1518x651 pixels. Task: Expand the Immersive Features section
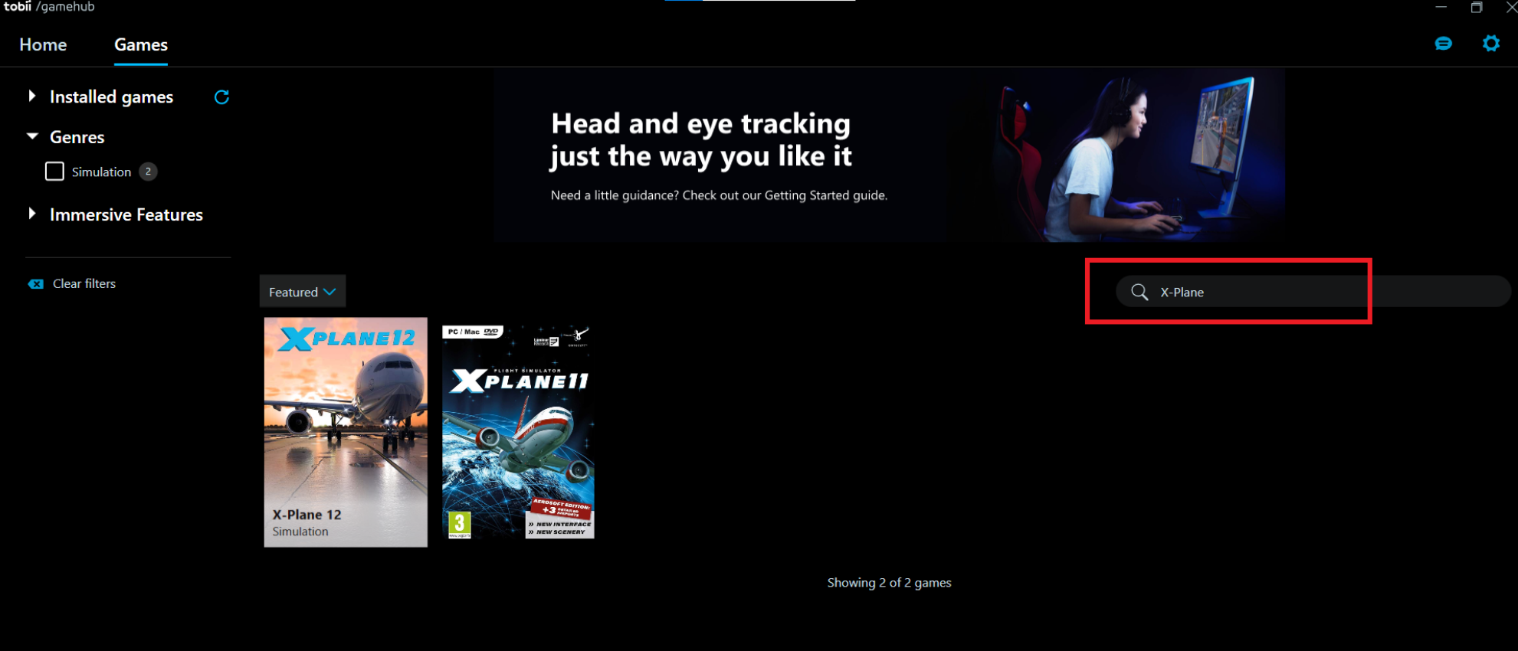(32, 214)
